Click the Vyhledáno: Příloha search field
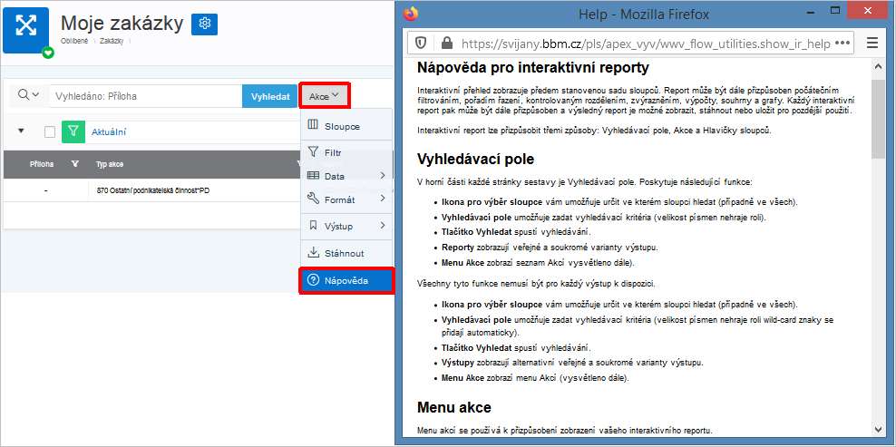Viewport: 896px width, 447px height. pos(146,96)
